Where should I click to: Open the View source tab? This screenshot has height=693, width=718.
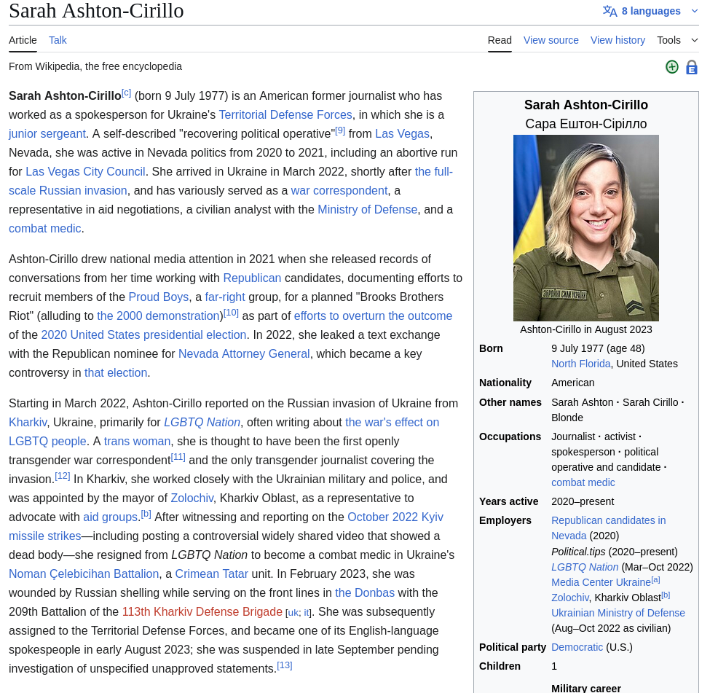(551, 40)
